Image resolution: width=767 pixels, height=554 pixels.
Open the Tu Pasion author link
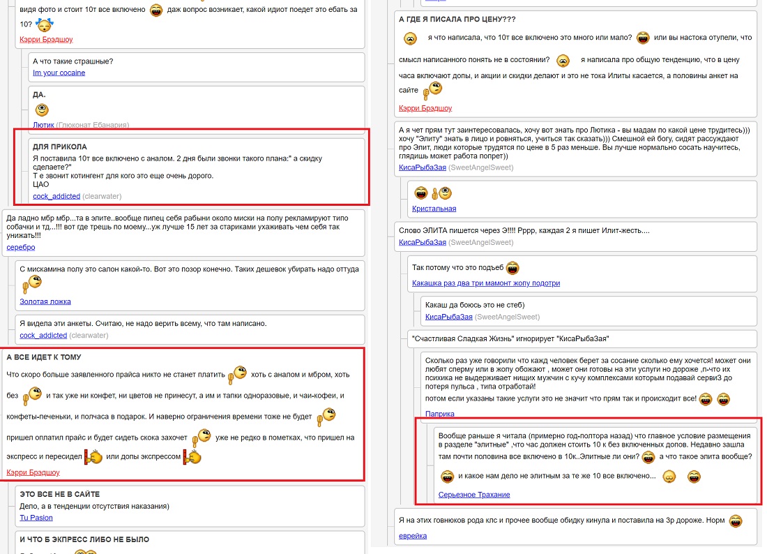pyautogui.click(x=36, y=517)
